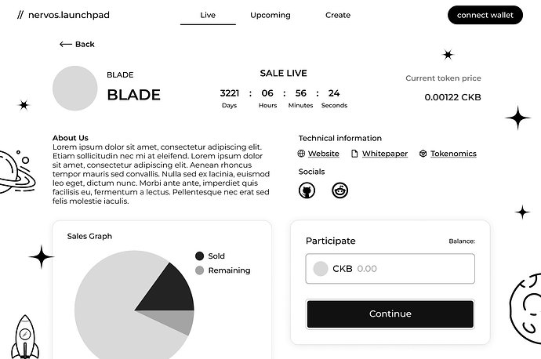This screenshot has height=359, width=541.
Task: Click the BLADE token logo circle
Action: pos(74,89)
